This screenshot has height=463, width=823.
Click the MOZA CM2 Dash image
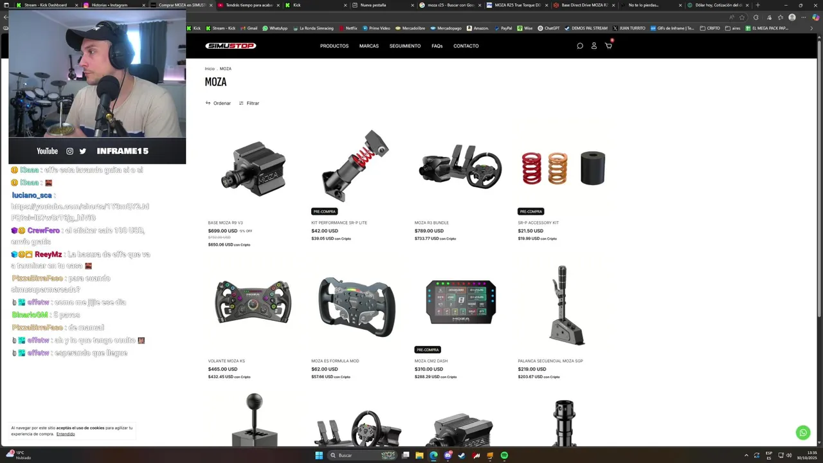coord(460,302)
